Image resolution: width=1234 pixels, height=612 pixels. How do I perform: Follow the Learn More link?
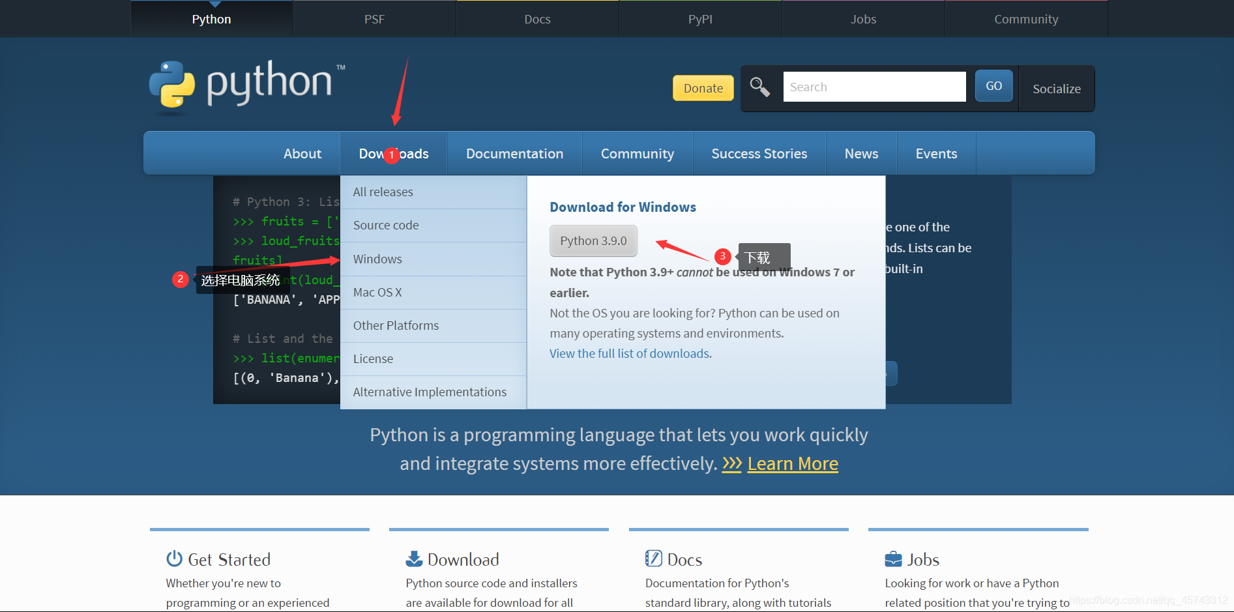click(793, 463)
